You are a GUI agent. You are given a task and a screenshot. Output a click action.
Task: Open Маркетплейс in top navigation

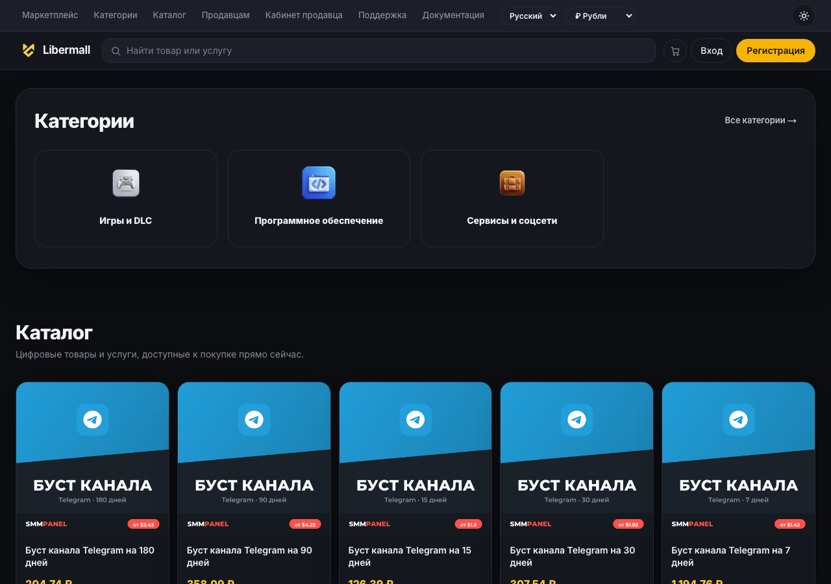[50, 15]
